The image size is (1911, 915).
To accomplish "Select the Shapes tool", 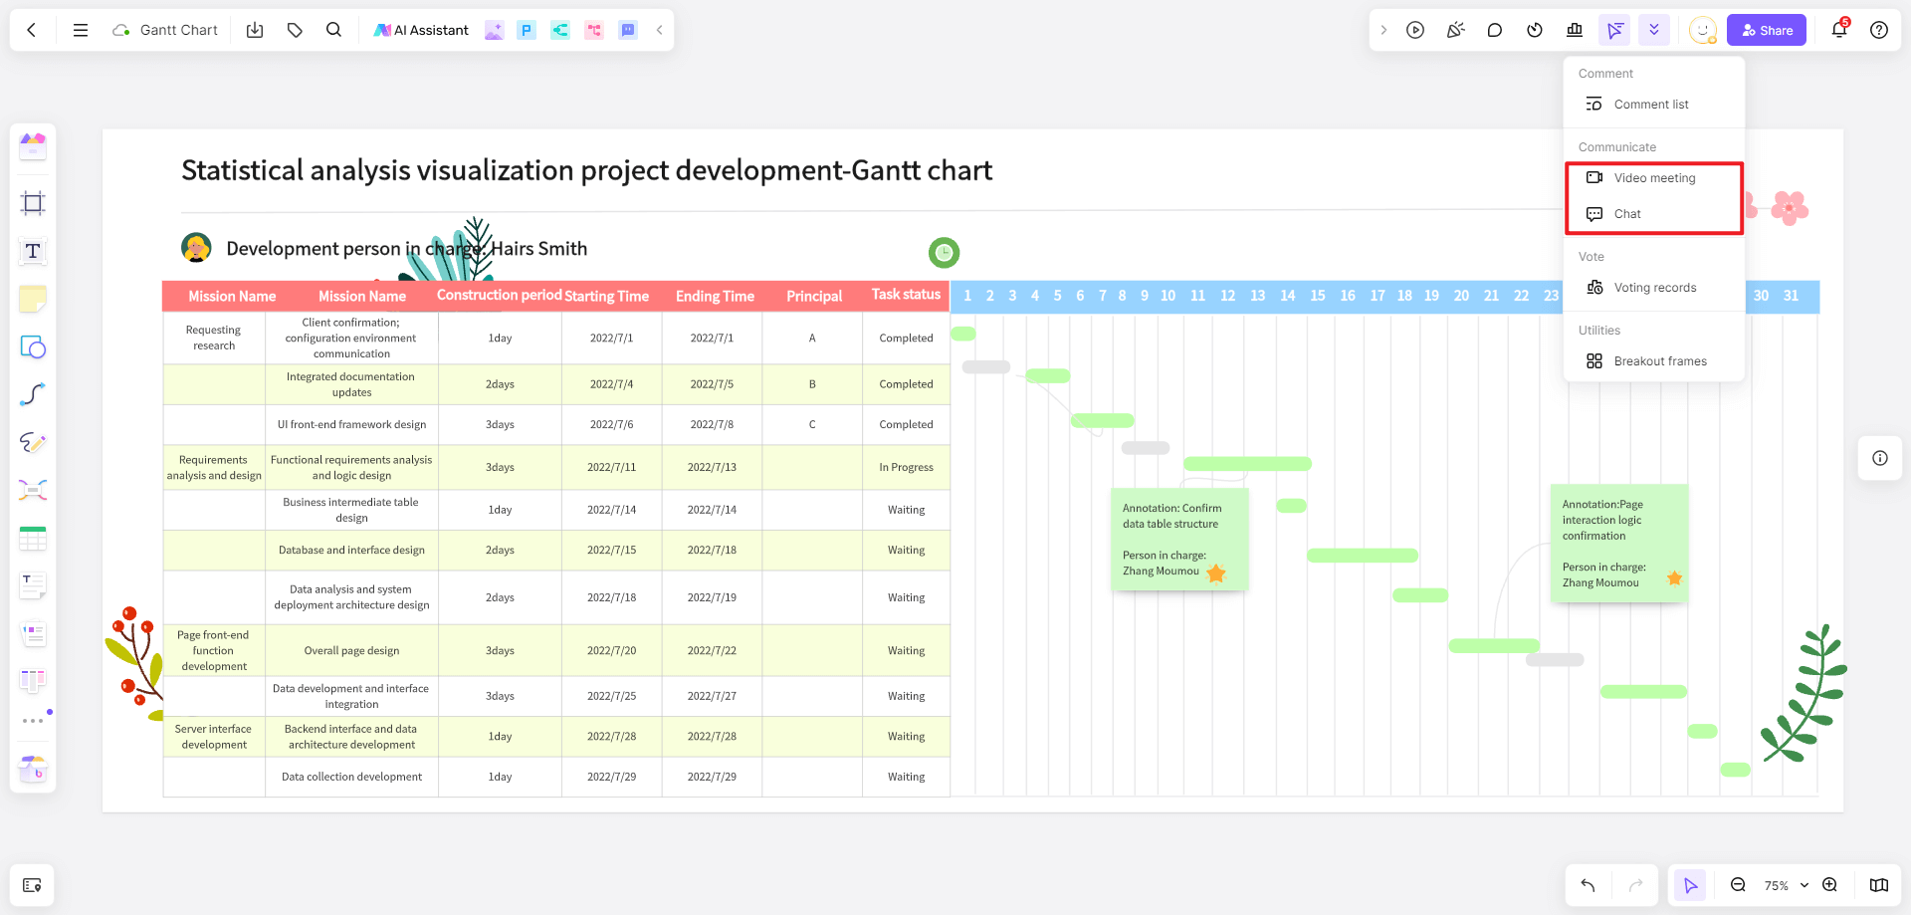I will [x=33, y=347].
